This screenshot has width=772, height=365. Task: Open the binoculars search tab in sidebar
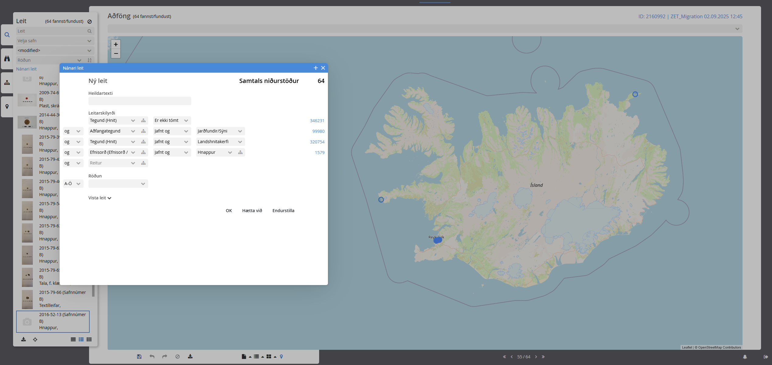point(7,59)
